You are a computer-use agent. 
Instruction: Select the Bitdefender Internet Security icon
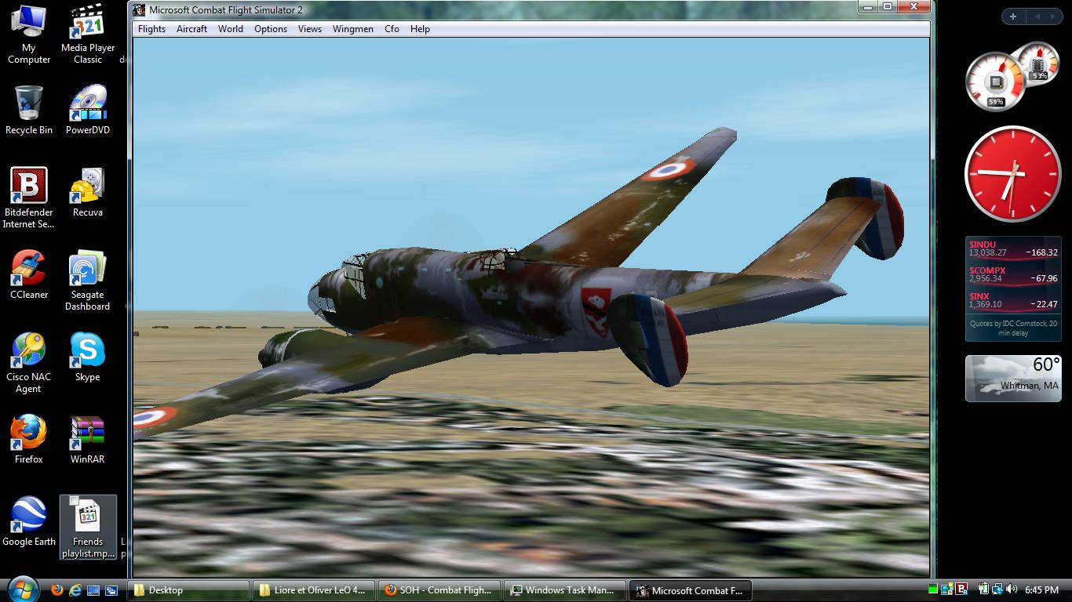[x=29, y=198]
